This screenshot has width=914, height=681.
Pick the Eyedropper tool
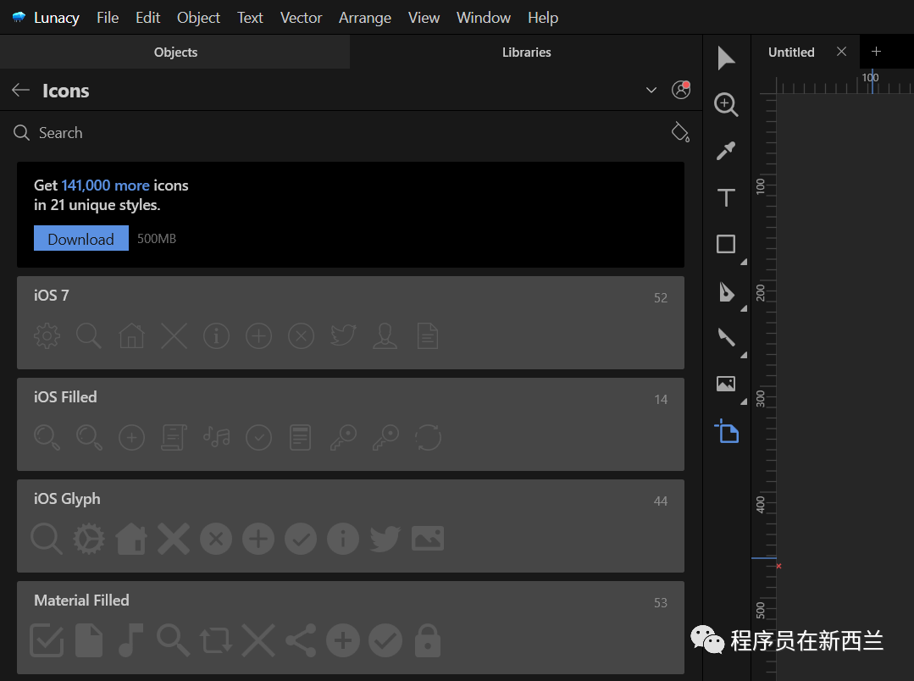(x=726, y=151)
